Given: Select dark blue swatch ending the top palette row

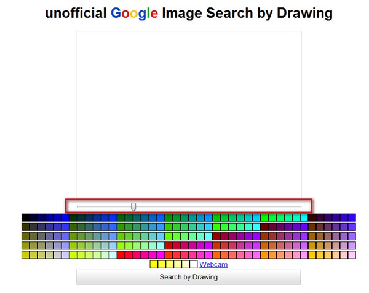Looking at the screenshot, I should tap(352, 217).
